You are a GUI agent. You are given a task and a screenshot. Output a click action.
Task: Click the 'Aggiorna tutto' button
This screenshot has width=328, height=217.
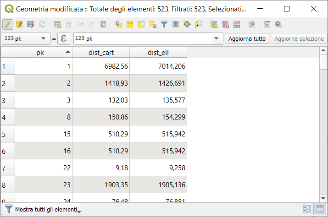[247, 39]
